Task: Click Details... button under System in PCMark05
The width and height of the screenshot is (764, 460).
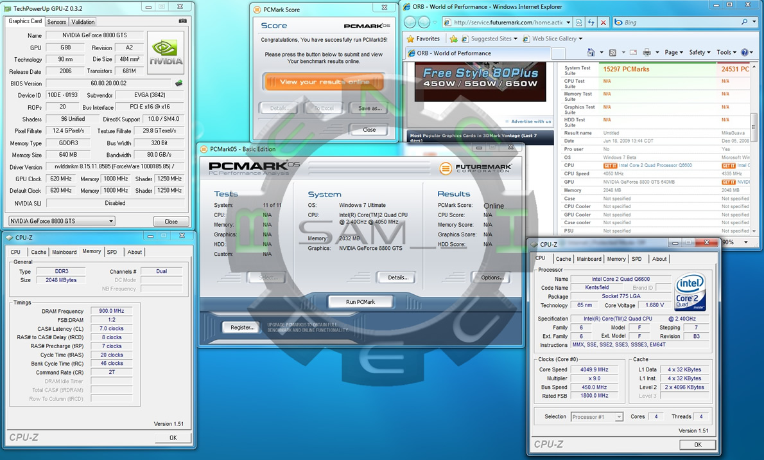Action: click(x=397, y=278)
